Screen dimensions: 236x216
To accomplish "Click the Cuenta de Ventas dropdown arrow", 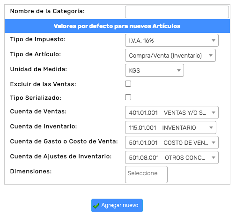I will click(x=214, y=112).
